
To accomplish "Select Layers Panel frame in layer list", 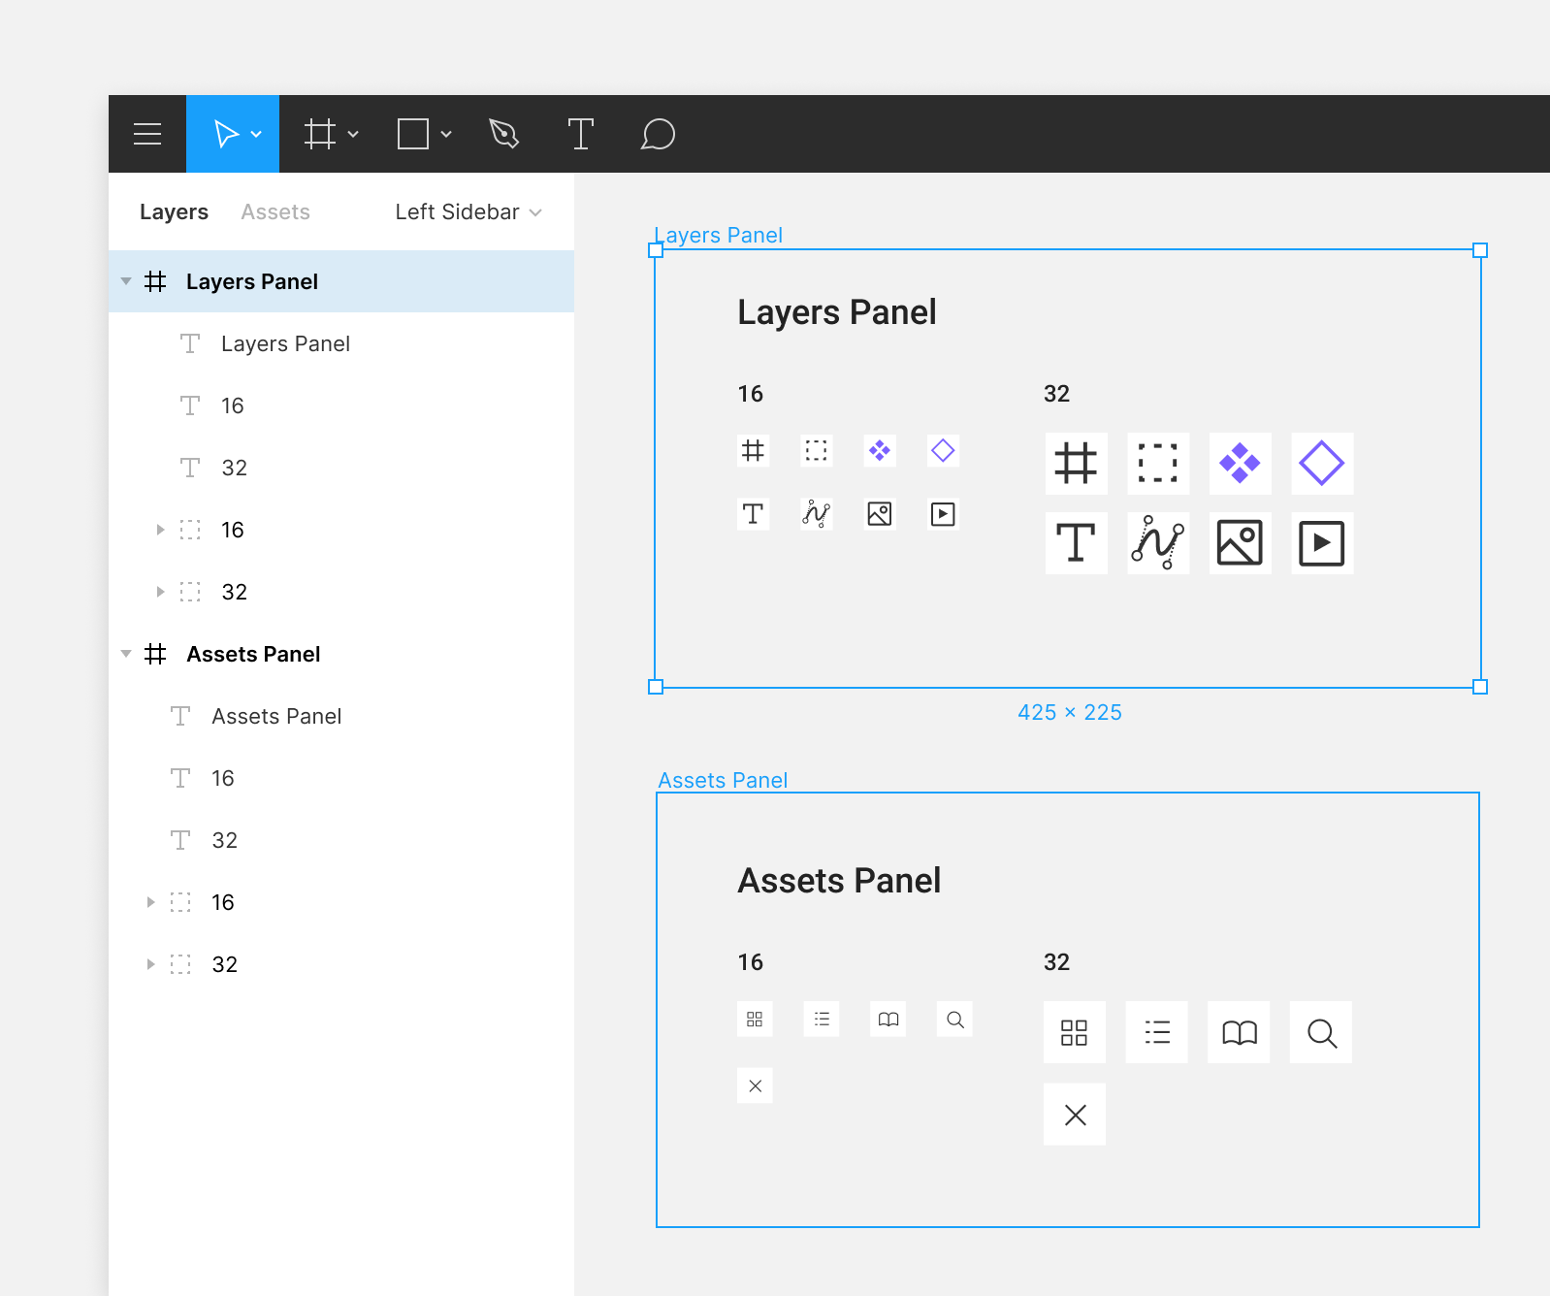I will [341, 281].
